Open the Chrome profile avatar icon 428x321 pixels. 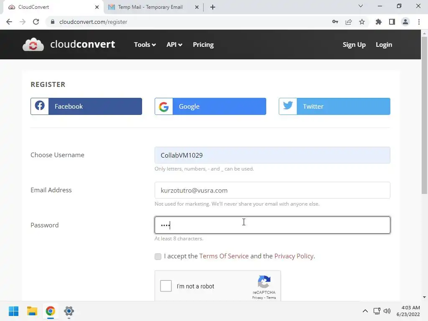(405, 22)
